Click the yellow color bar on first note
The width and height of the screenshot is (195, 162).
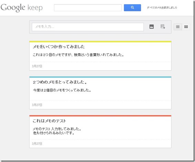click(x=100, y=42)
